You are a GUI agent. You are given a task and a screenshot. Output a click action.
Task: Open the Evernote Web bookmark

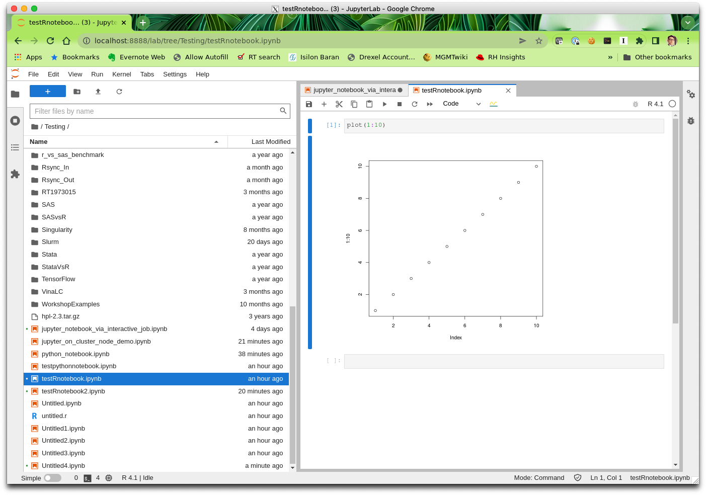[136, 57]
